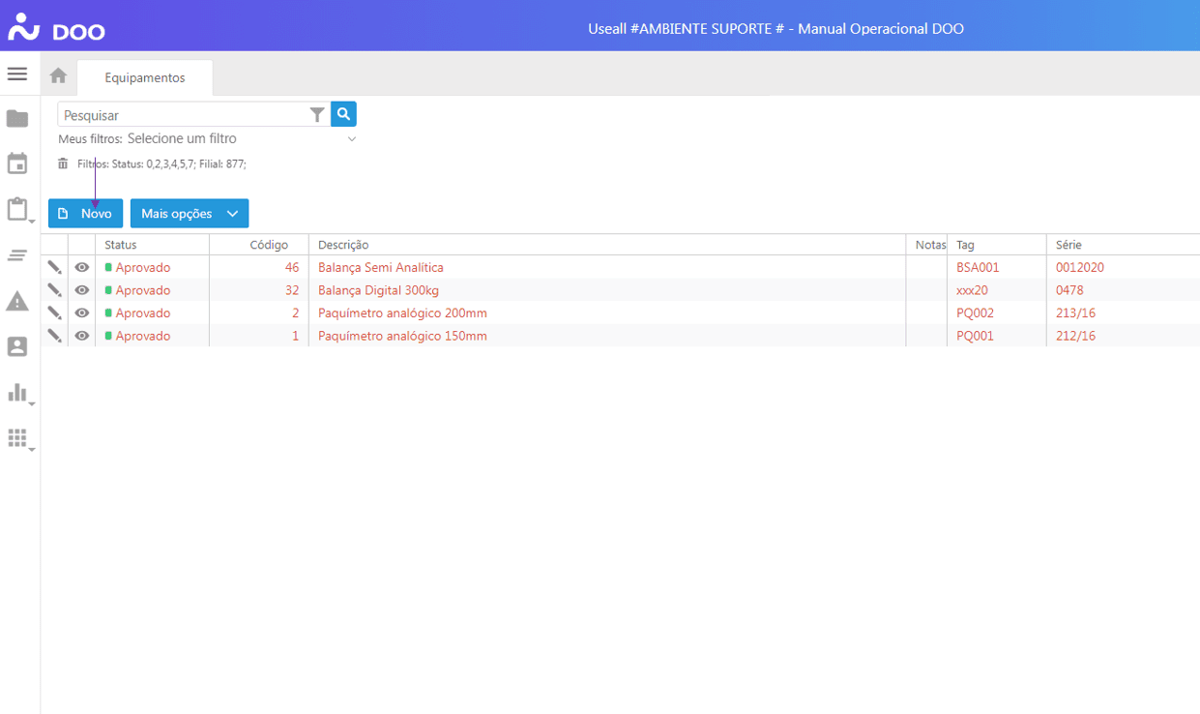
Task: Click the Novo button
Action: [85, 214]
